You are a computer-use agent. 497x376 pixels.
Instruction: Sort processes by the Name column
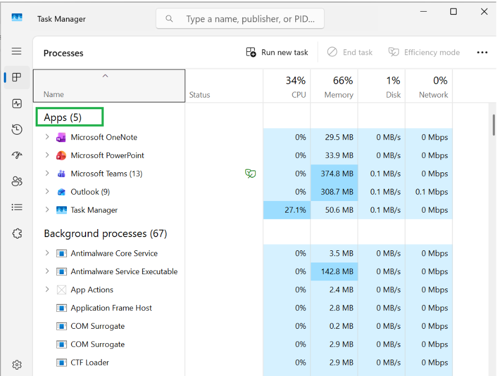coord(109,86)
